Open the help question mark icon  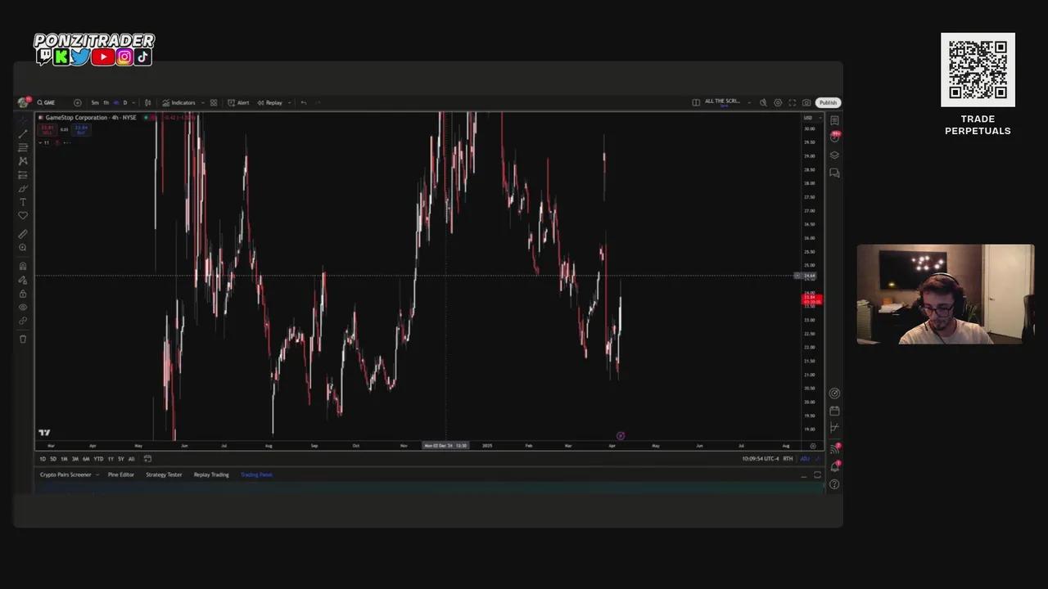(834, 484)
